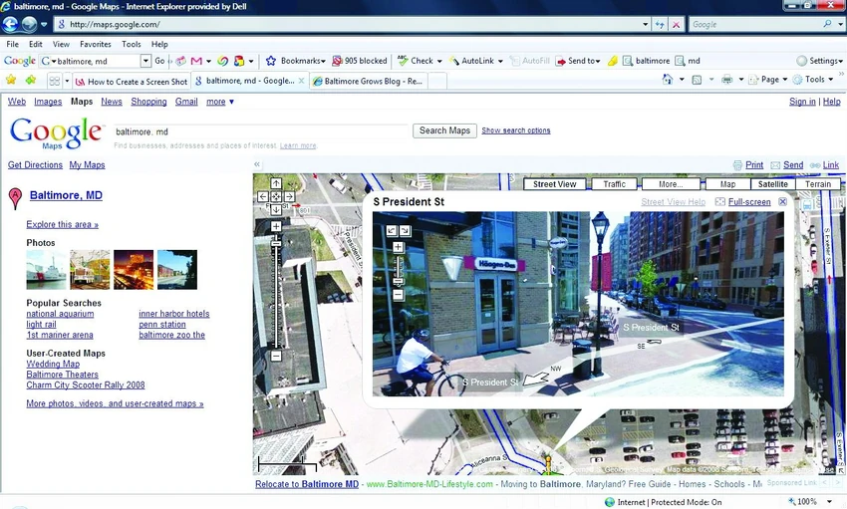Expand the More... map layers button
847x509 pixels.
tap(671, 184)
